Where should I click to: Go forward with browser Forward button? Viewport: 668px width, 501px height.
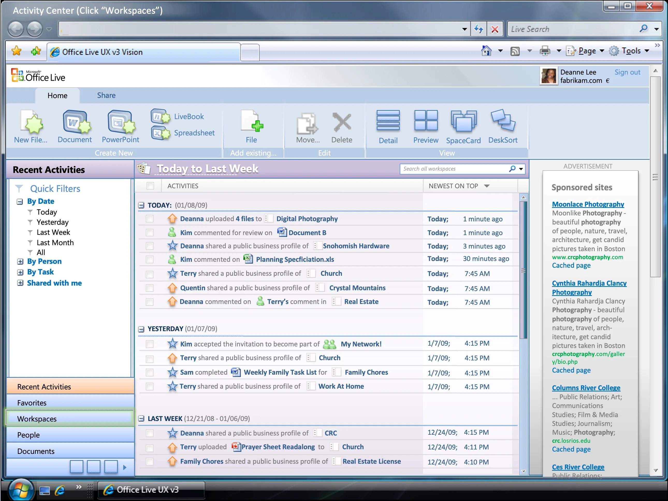click(34, 29)
